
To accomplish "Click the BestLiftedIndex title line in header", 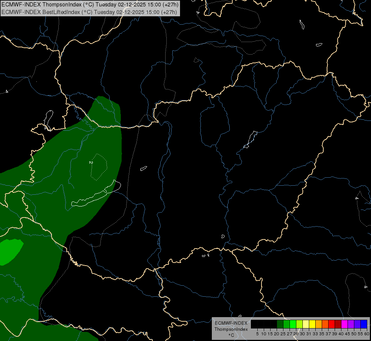I will 89,12.
